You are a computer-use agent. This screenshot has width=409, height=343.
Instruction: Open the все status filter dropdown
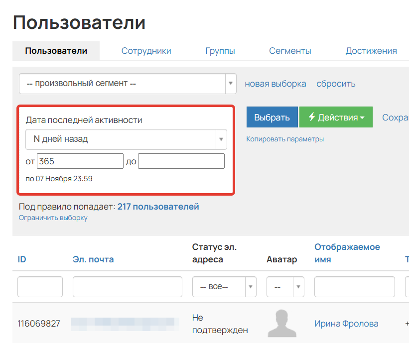click(x=219, y=287)
